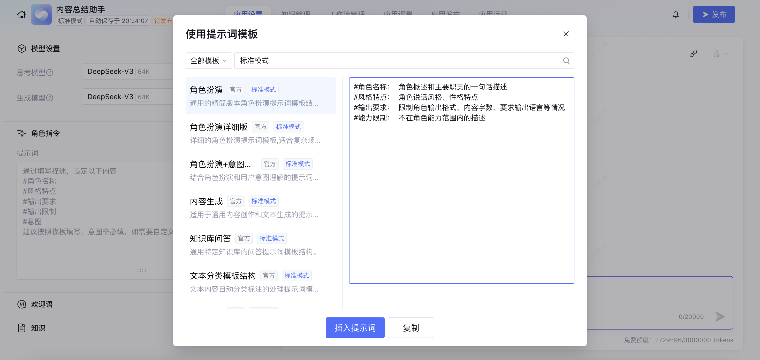Click the search magnifier icon
Image resolution: width=760 pixels, height=360 pixels.
[x=566, y=61]
